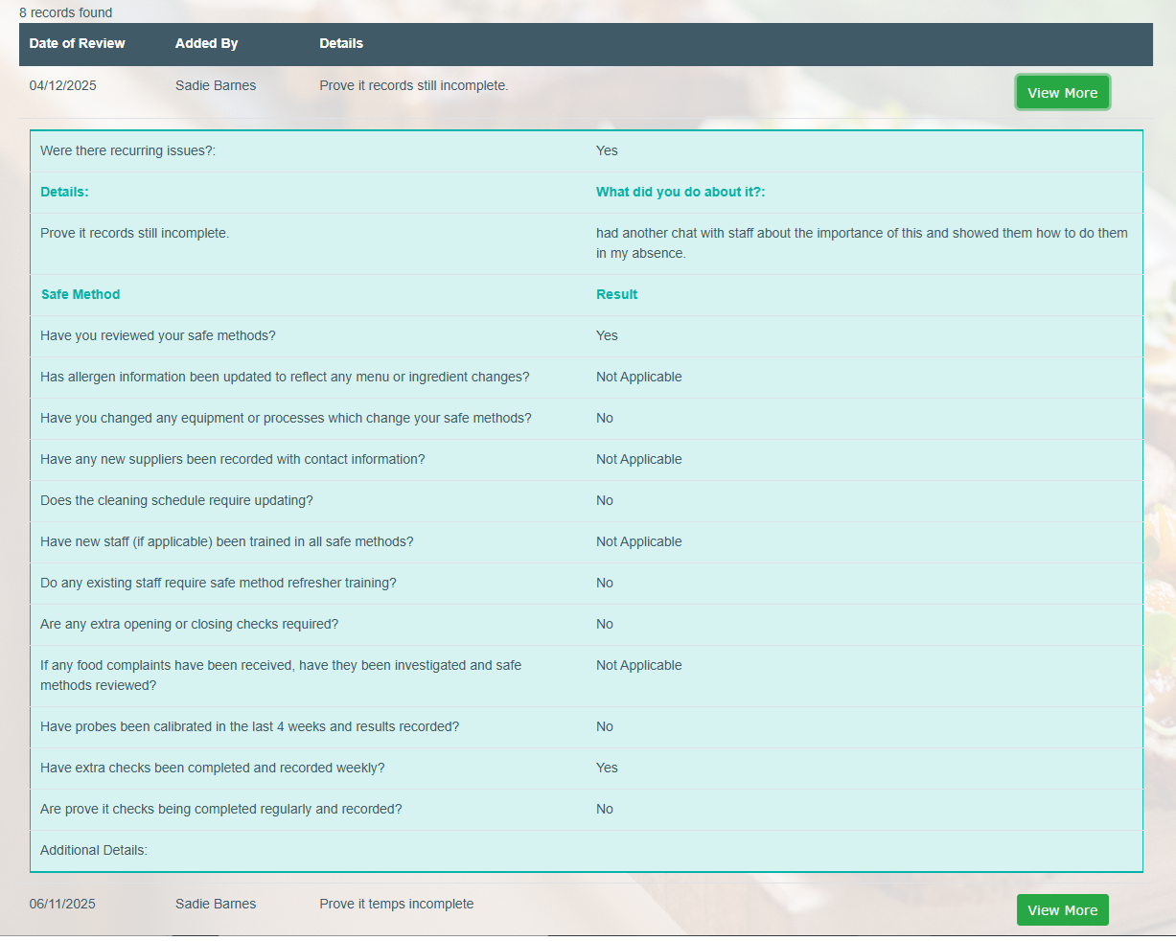Image resolution: width=1176 pixels, height=941 pixels.
Task: Select the cleaning schedule updating question
Action: coord(176,500)
